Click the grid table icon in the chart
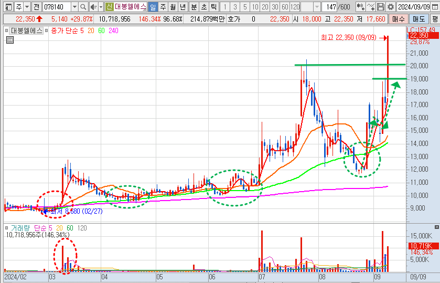440x283 pixels. click(x=10, y=40)
